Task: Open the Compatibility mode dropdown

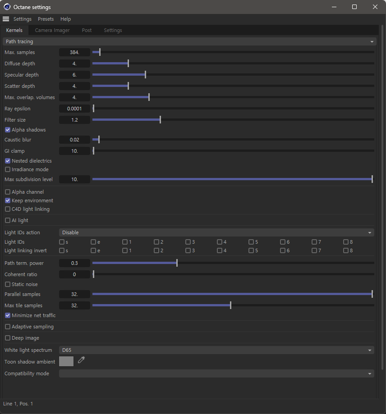Action: click(216, 373)
